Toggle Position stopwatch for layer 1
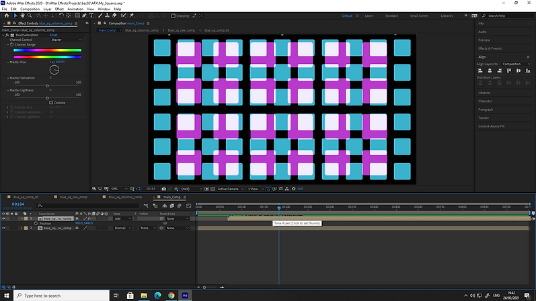Screen dimensions: 536x301 36,223
